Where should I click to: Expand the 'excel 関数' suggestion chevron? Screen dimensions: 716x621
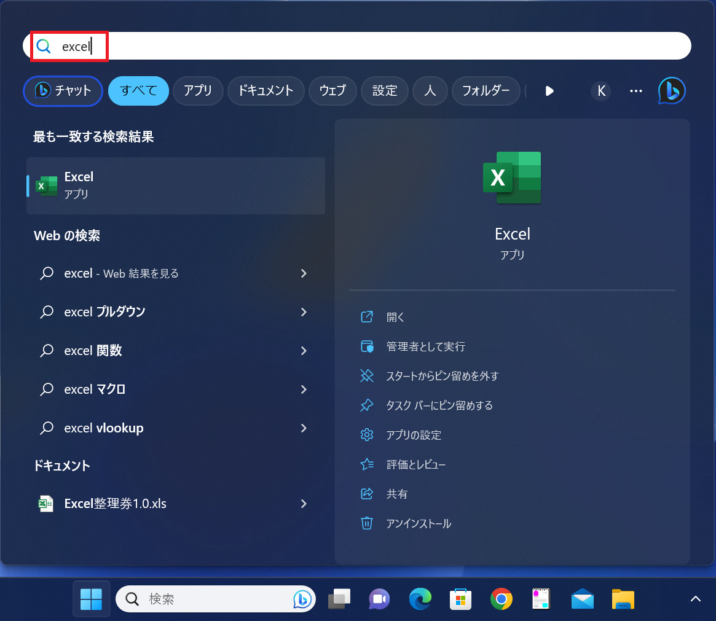[304, 350]
